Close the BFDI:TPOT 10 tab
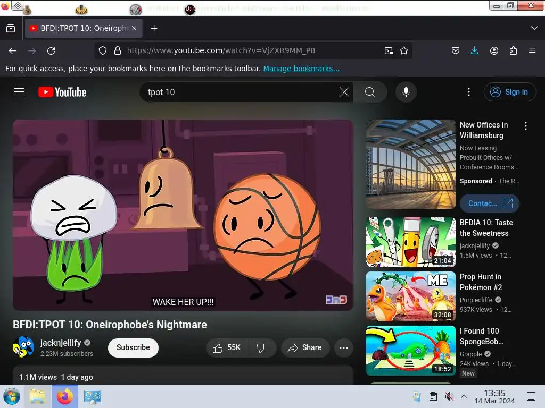The width and height of the screenshot is (545, 408). pyautogui.click(x=134, y=29)
